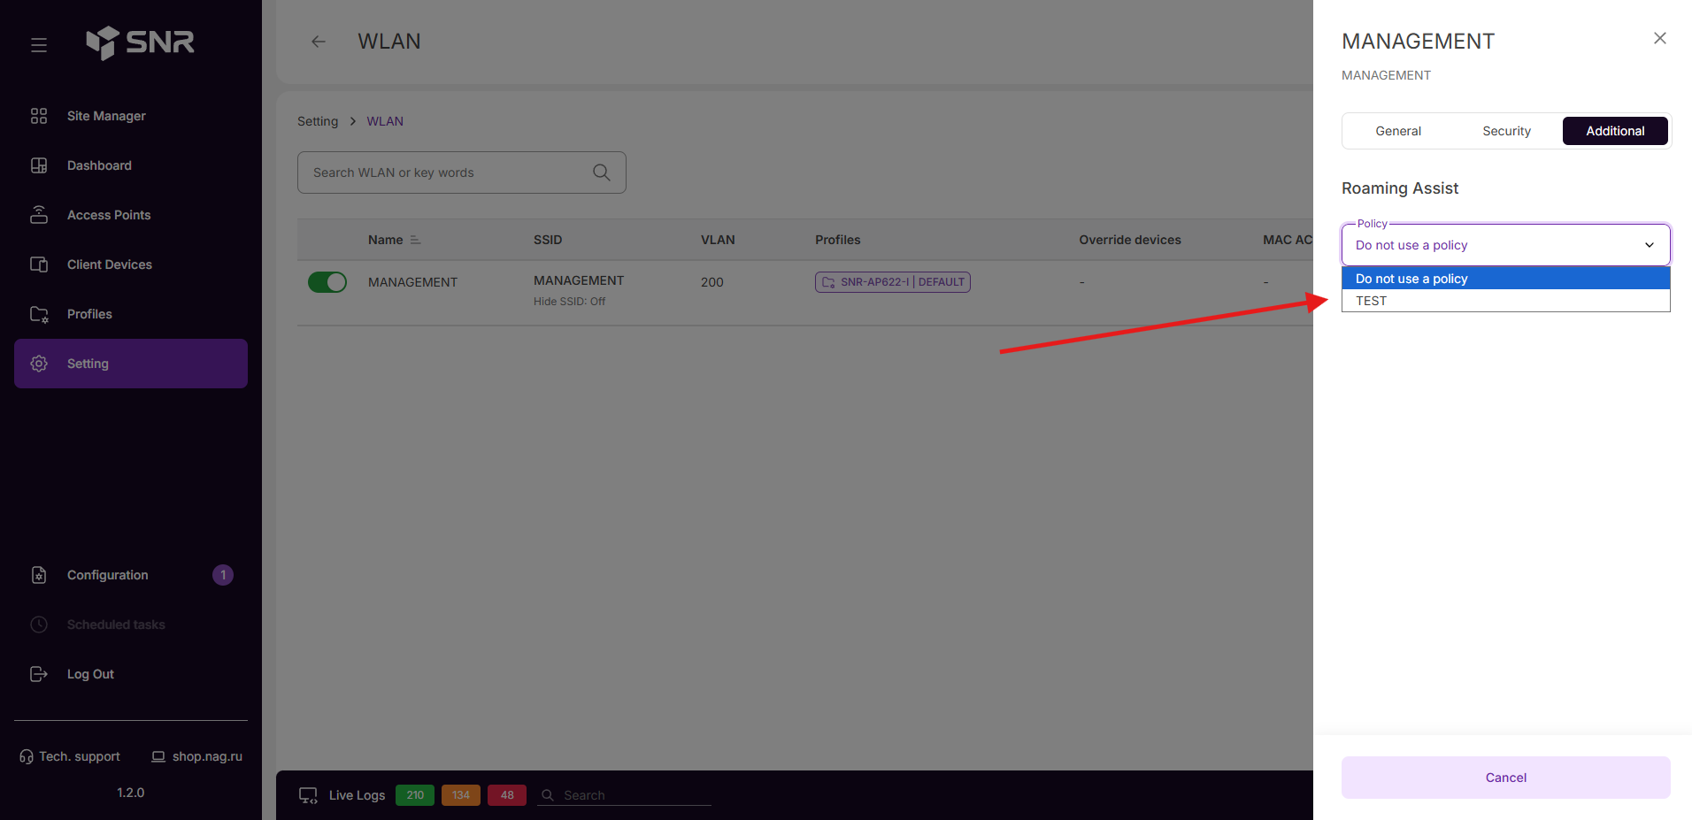1692x820 pixels.
Task: Open Site Manager from sidebar
Action: 131,116
